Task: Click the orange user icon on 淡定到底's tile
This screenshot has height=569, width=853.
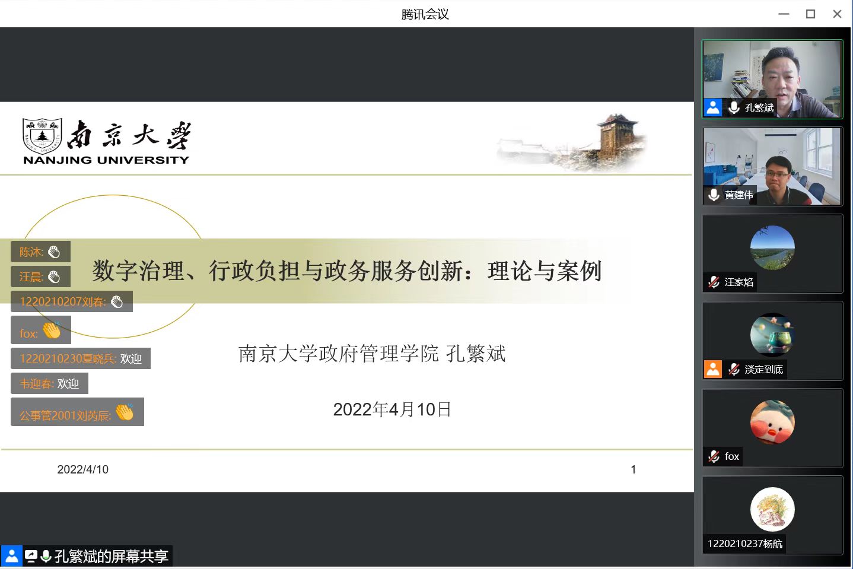Action: 712,369
